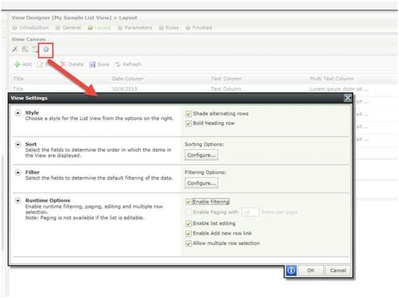Toggle Enable list editing checkbox
The width and height of the screenshot is (399, 298).
(188, 224)
